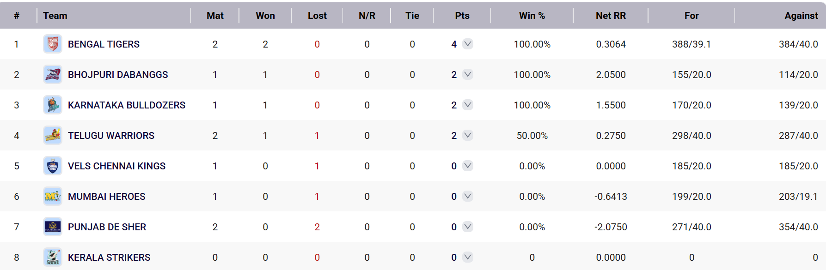Click the Kerala Strikers team logo
The height and width of the screenshot is (270, 826).
[53, 257]
